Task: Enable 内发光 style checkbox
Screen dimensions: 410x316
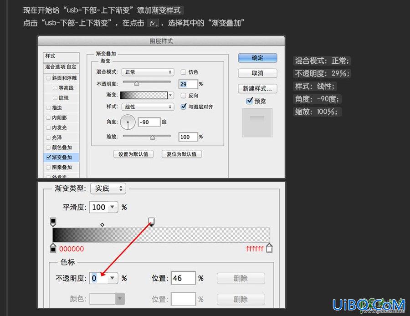Action: click(48, 127)
